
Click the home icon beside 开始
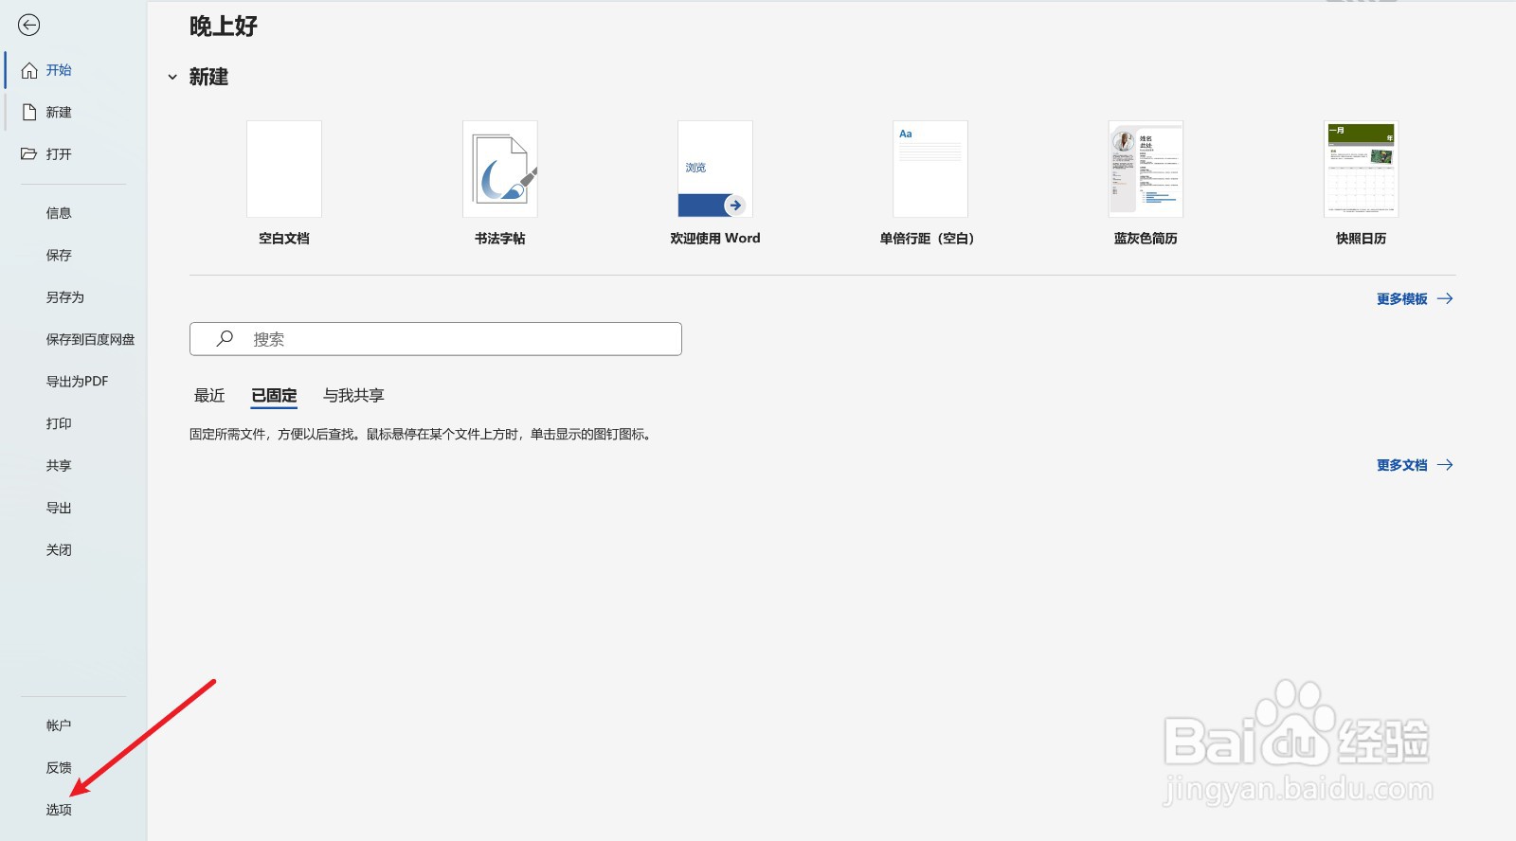pos(29,70)
